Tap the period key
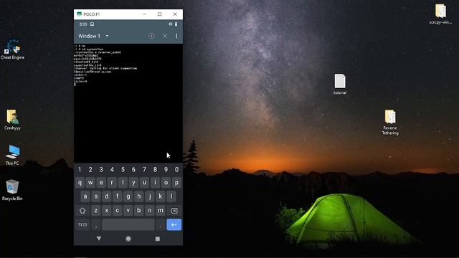The height and width of the screenshot is (258, 459). click(160, 224)
